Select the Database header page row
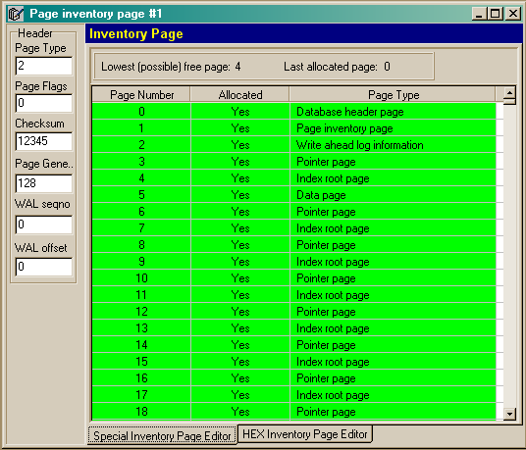 [x=293, y=111]
